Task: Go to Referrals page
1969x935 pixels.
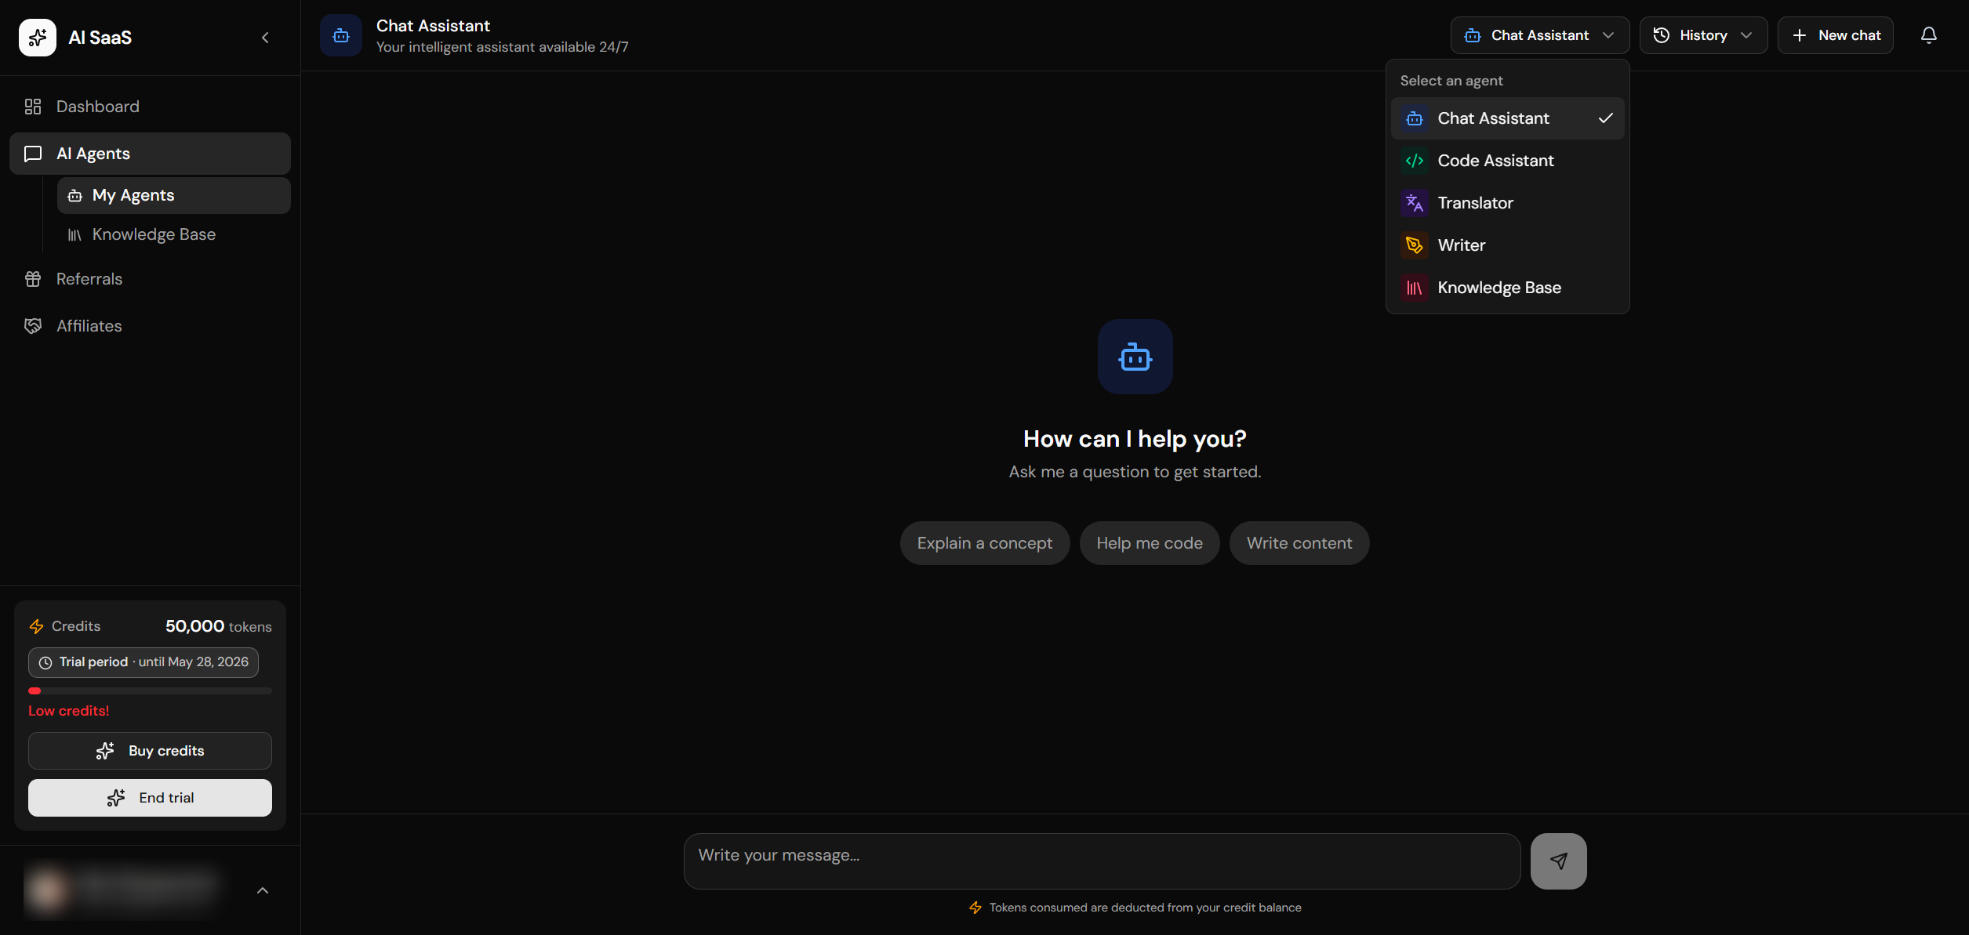Action: click(150, 279)
